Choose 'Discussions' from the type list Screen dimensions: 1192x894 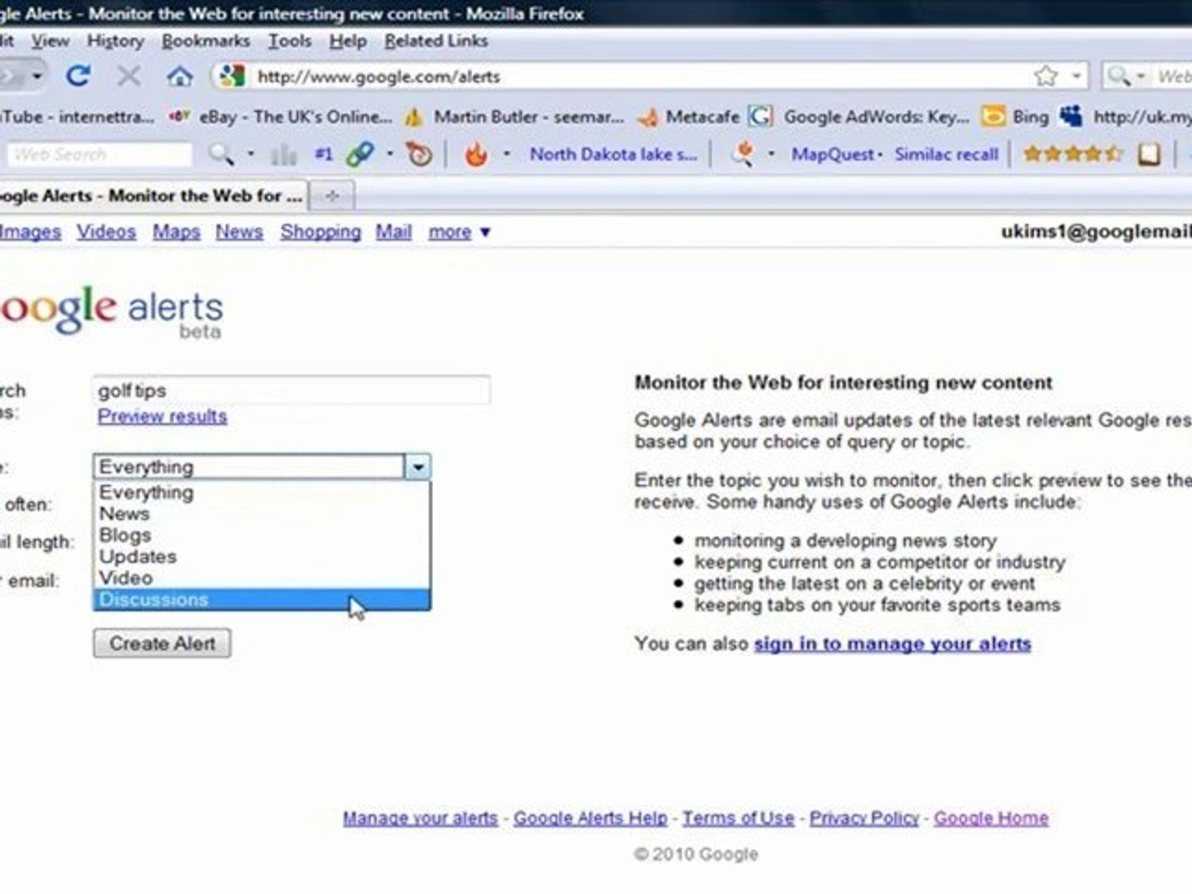(x=262, y=599)
